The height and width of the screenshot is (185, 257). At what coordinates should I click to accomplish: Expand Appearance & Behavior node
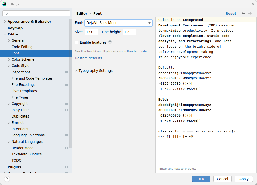[5, 21]
